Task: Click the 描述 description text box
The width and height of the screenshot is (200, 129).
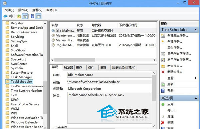Action: pyautogui.click(x=109, y=108)
